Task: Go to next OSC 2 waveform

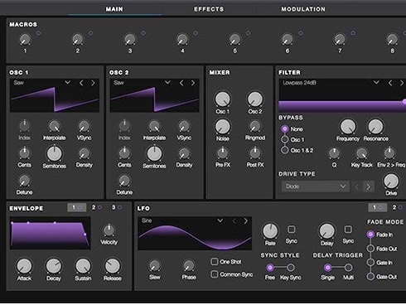Action: tap(193, 83)
